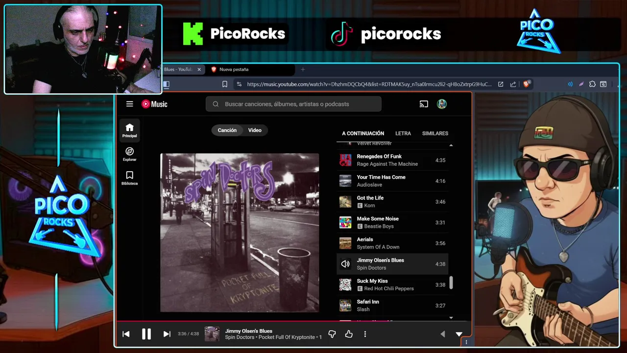The image size is (627, 353).
Task: Open the YouTube Music hamburger menu
Action: click(129, 104)
